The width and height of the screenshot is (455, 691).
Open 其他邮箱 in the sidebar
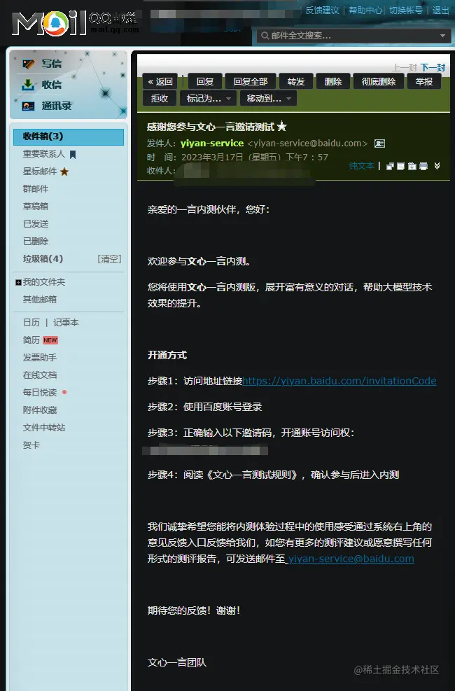tap(40, 299)
